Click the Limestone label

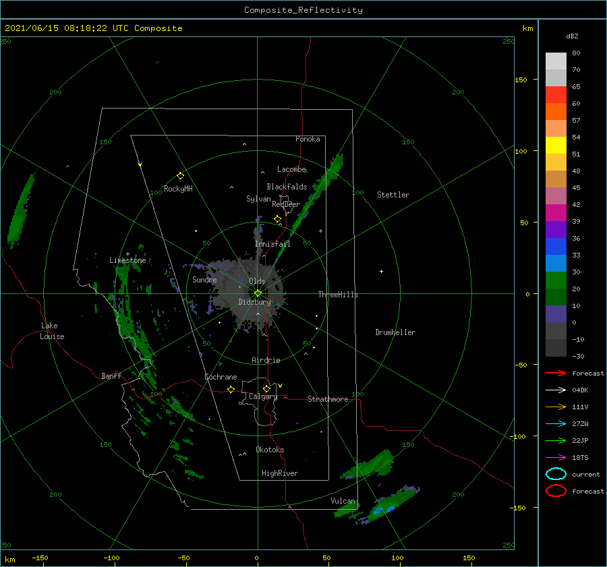[x=127, y=260]
